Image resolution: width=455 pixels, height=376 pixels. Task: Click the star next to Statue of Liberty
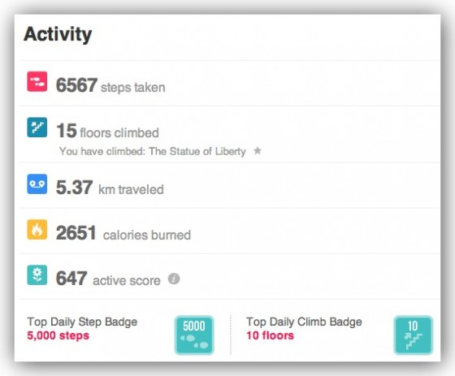click(x=258, y=150)
